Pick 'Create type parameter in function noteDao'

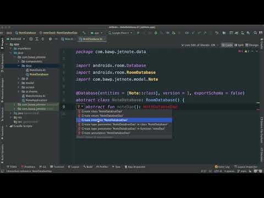tap(124, 129)
